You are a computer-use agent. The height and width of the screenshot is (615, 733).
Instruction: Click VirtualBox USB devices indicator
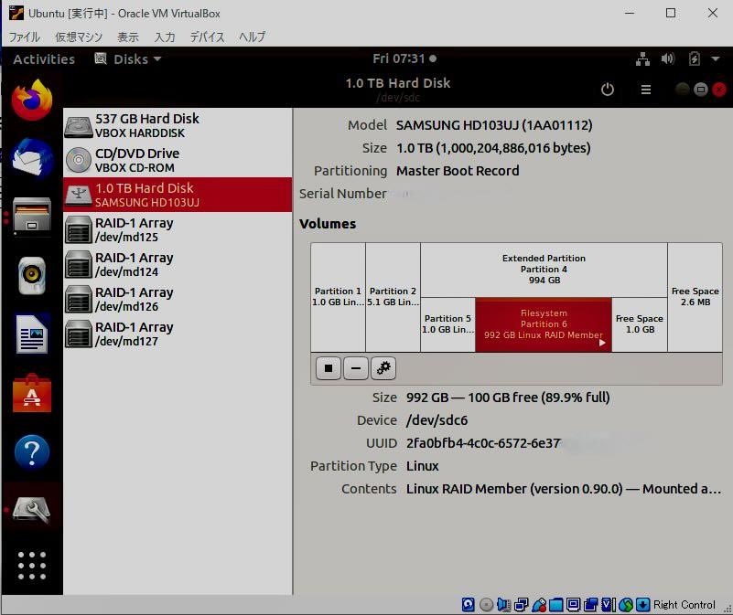538,605
